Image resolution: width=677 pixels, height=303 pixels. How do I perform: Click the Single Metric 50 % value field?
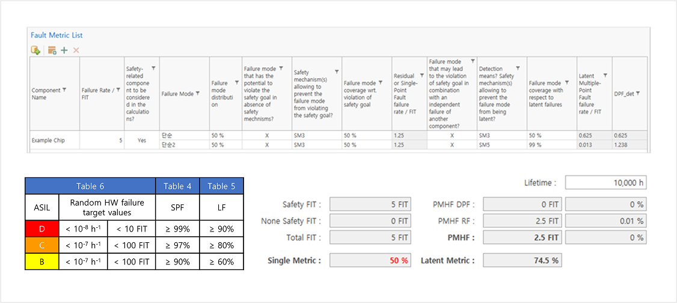pyautogui.click(x=370, y=260)
